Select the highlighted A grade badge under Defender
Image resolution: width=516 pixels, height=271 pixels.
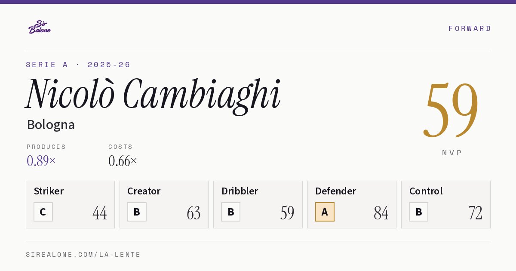click(x=325, y=212)
